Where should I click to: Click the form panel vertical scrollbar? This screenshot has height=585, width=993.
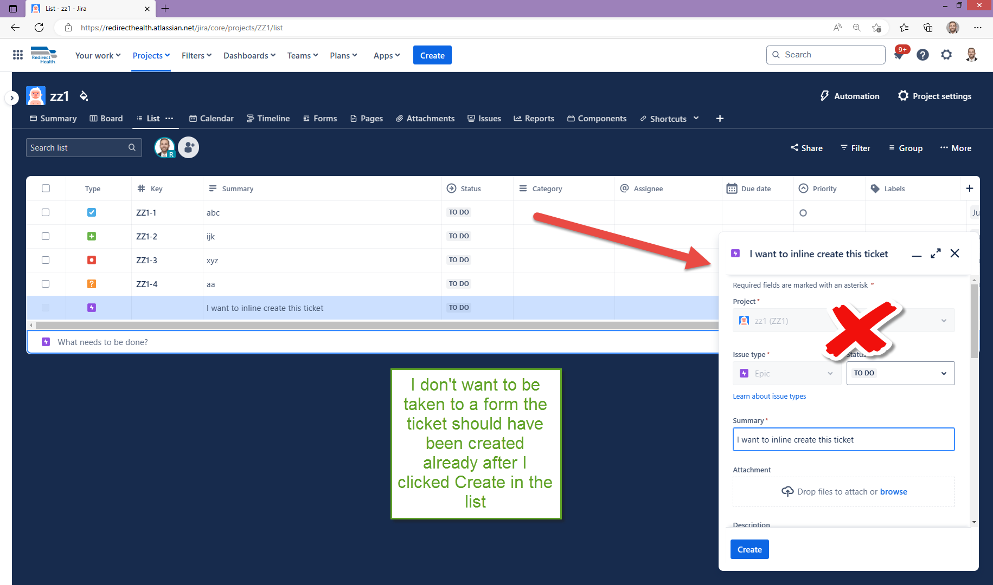(x=974, y=321)
